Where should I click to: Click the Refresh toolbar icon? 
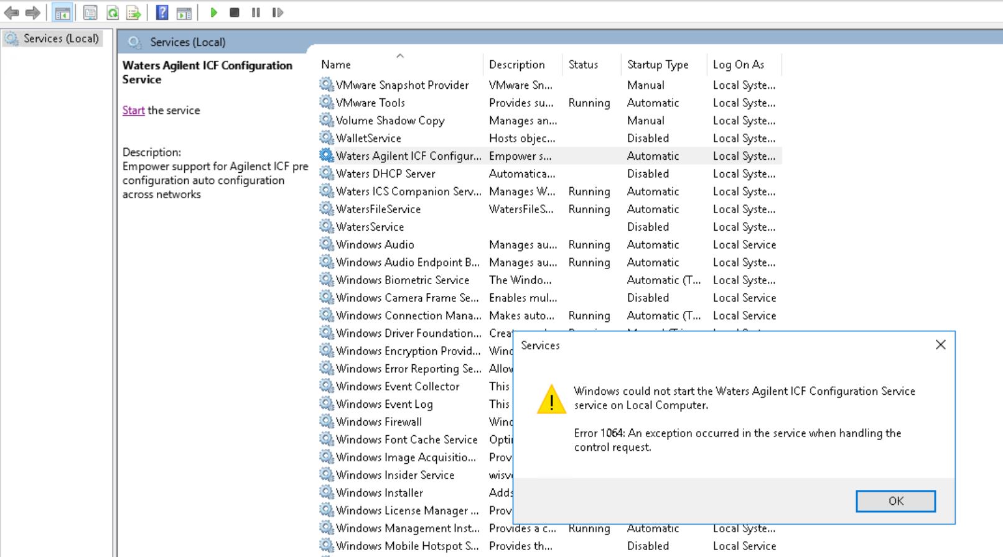(113, 12)
